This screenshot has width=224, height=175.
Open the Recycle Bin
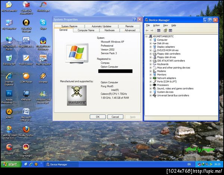(x=9, y=60)
